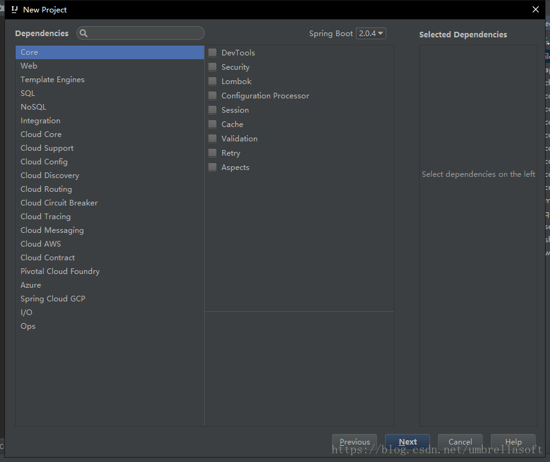This screenshot has width=550, height=462.
Task: Tick the Aspects checkbox
Action: [213, 167]
